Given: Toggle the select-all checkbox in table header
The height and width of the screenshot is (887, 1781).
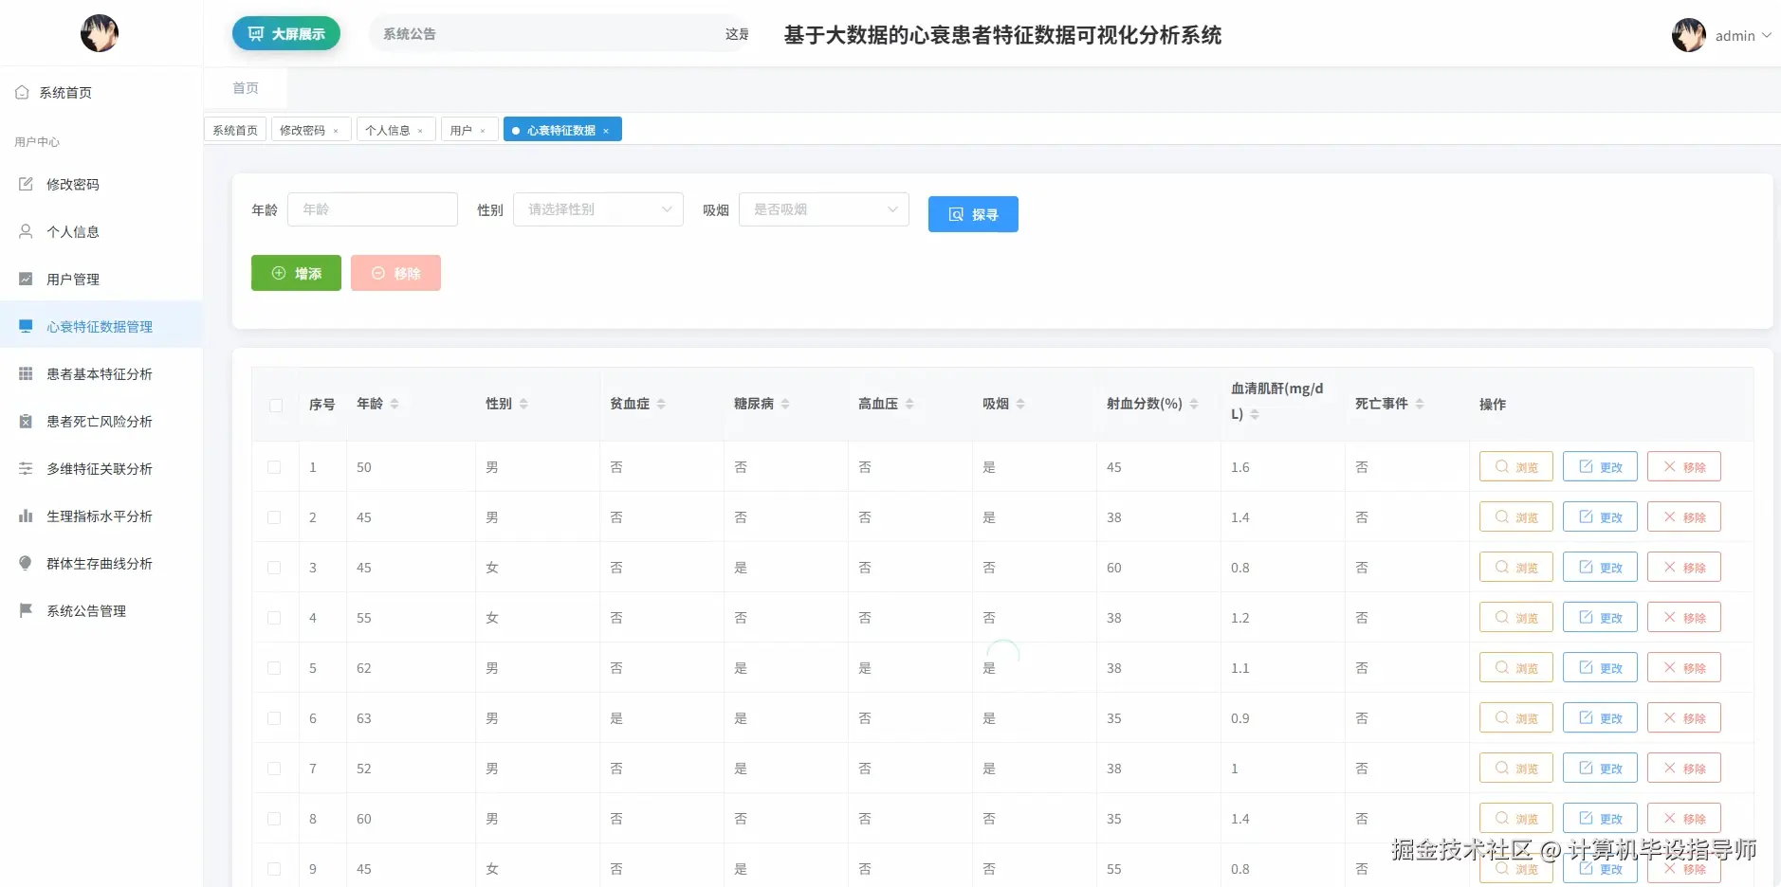Looking at the screenshot, I should [276, 406].
